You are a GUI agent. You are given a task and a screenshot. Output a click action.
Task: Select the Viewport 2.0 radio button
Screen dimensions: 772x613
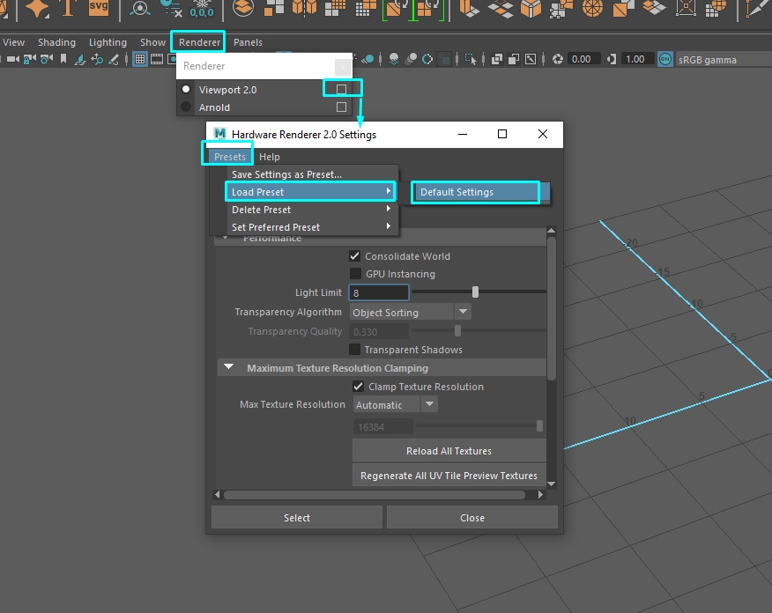point(186,89)
